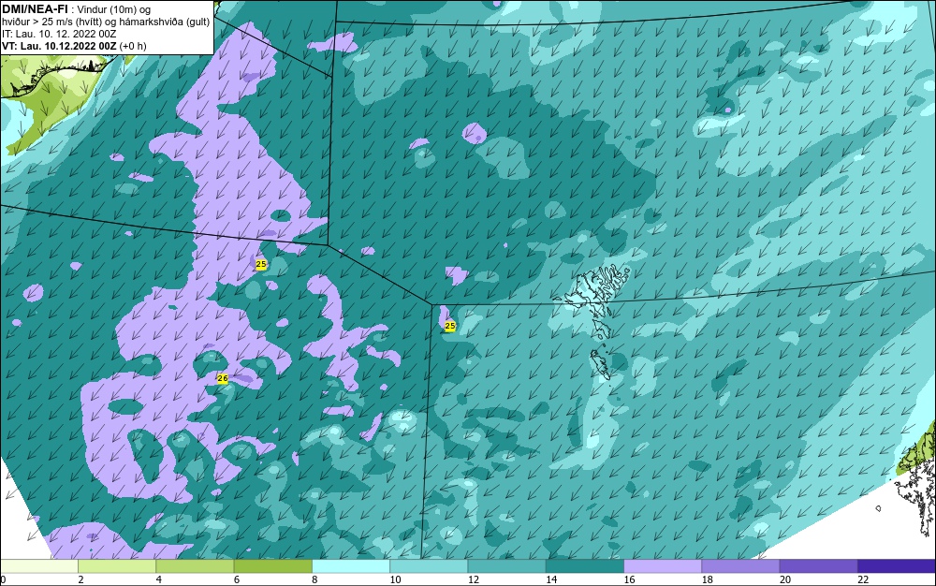The height and width of the screenshot is (586, 936).
Task: Click the yellow 26 gust marker
Action: click(x=223, y=378)
